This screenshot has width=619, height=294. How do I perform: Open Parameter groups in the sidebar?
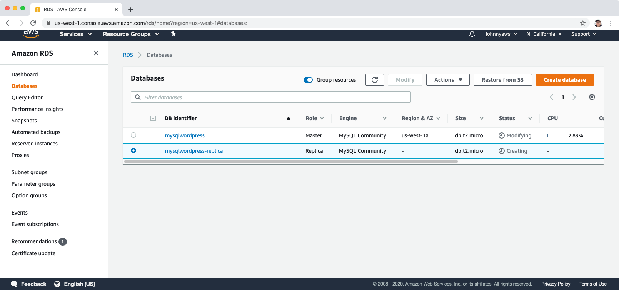tap(33, 184)
